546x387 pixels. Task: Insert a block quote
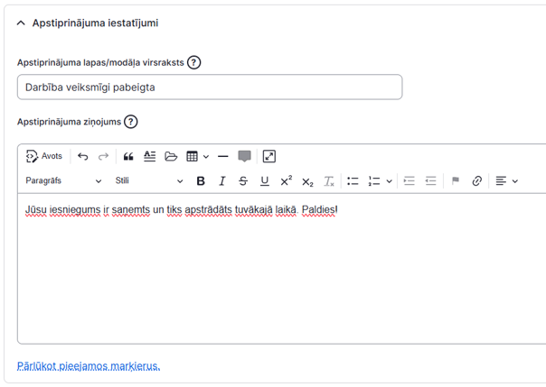click(128, 157)
